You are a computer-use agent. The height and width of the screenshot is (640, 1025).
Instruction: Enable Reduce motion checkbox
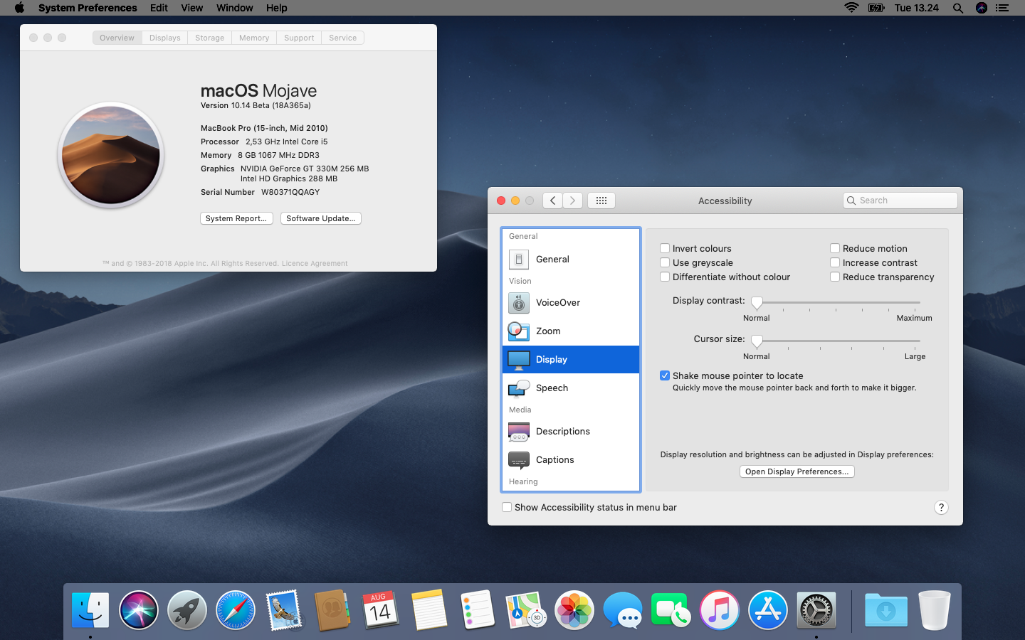[x=835, y=248]
